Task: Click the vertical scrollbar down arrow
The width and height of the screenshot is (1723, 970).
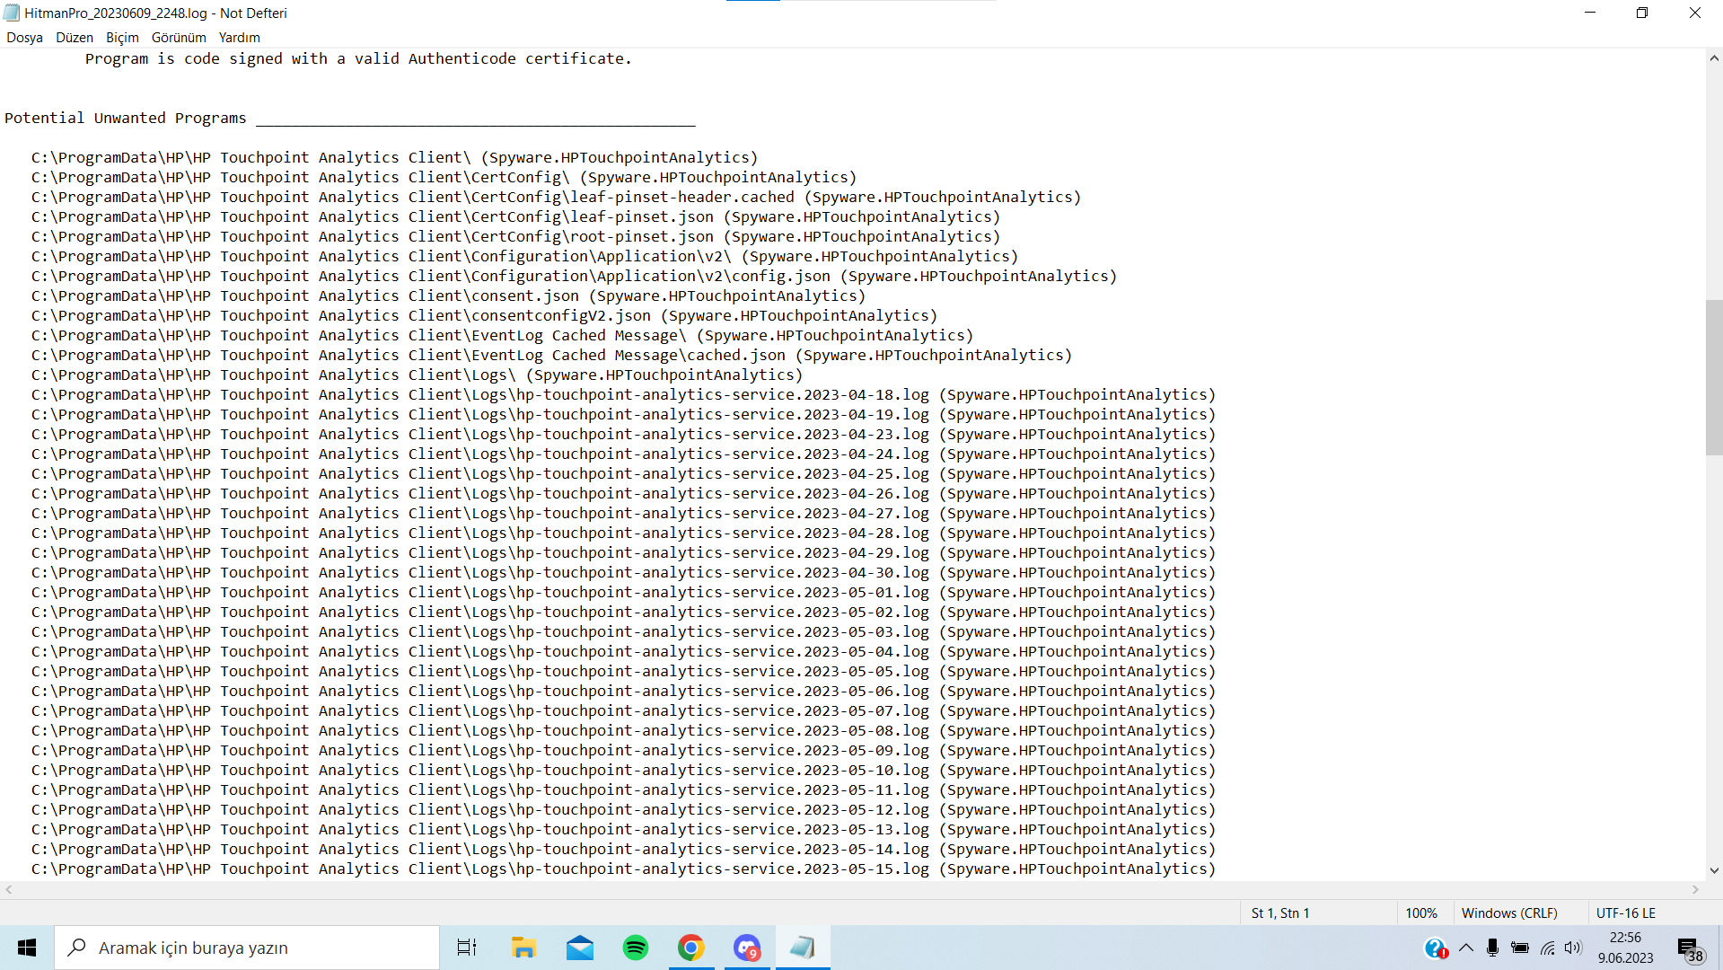Action: click(x=1714, y=870)
